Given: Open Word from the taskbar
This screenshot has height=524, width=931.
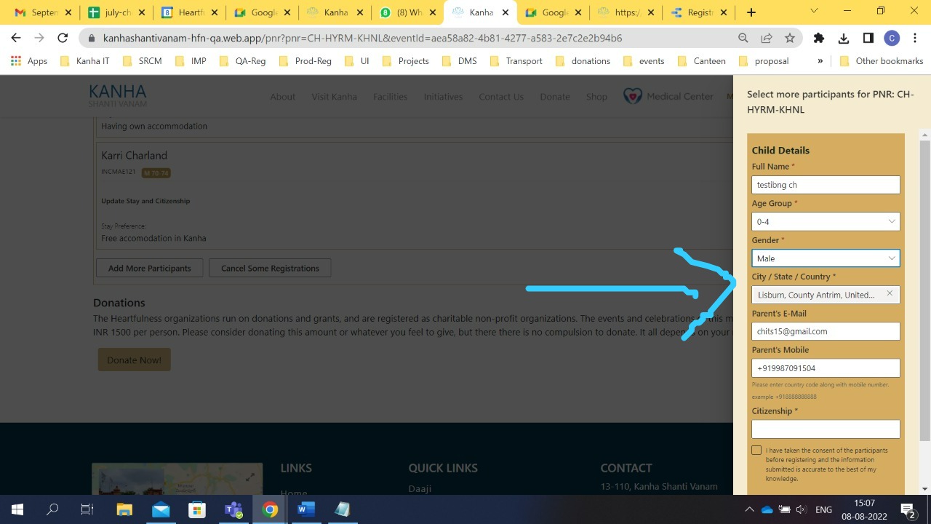Looking at the screenshot, I should point(306,509).
